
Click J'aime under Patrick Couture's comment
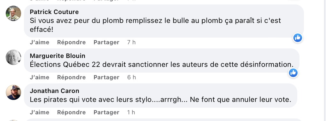pos(40,42)
